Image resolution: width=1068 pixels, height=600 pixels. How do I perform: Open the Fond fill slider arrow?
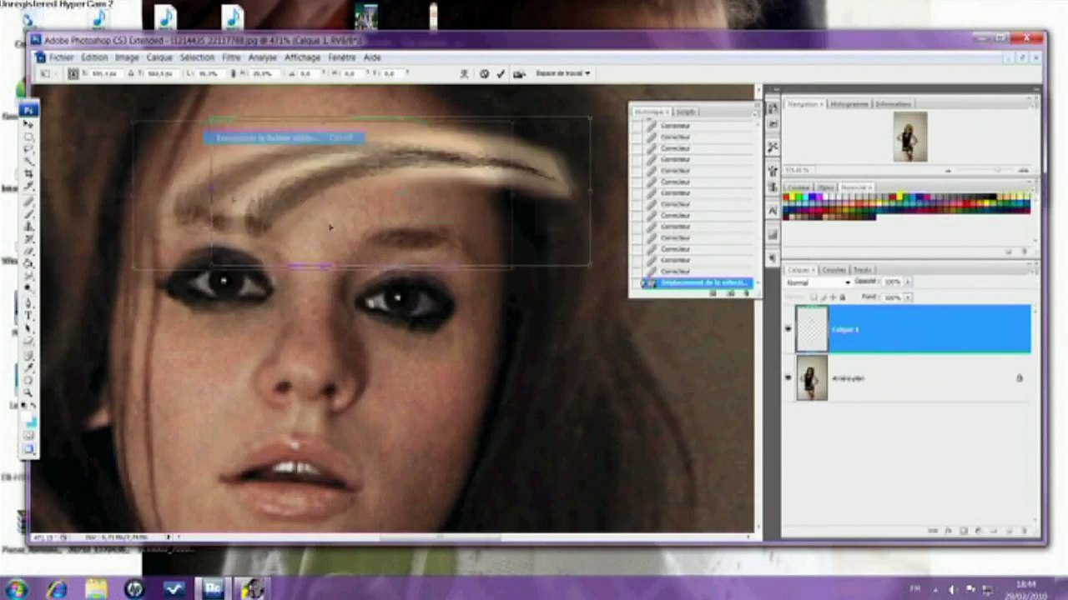tap(908, 297)
